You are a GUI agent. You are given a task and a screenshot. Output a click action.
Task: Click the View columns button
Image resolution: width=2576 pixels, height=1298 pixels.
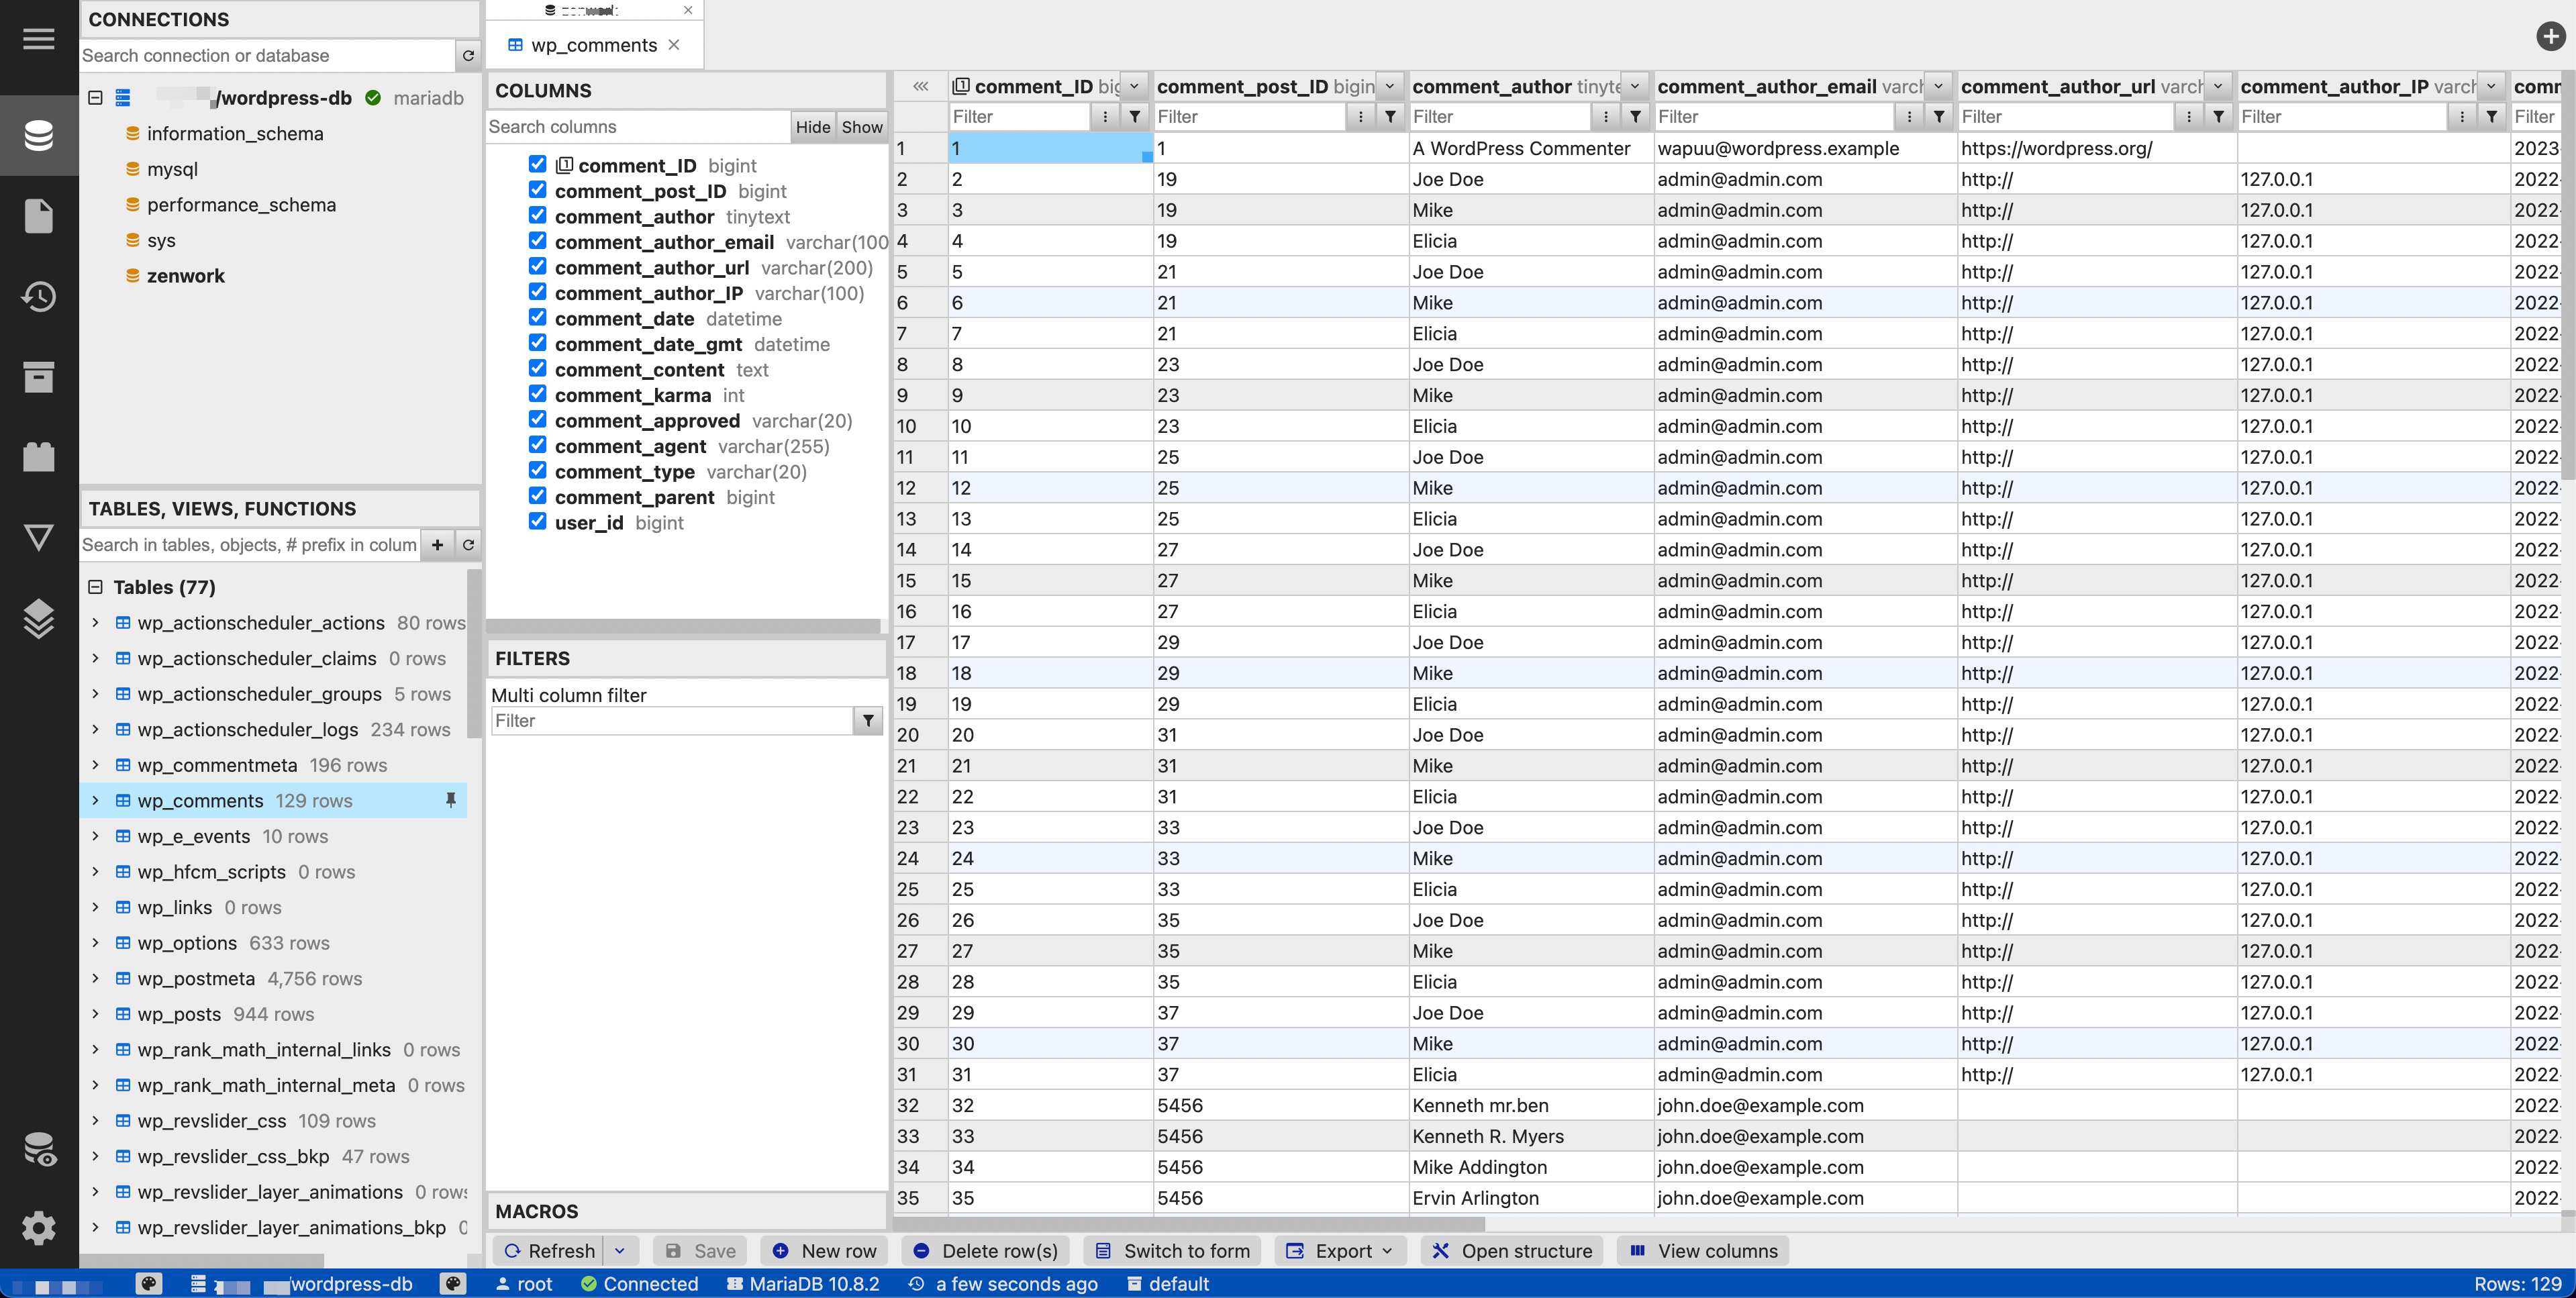click(1704, 1251)
